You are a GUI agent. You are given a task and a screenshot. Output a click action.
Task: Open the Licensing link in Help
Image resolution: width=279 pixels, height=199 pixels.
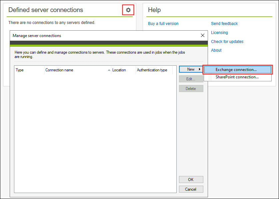[x=219, y=33]
